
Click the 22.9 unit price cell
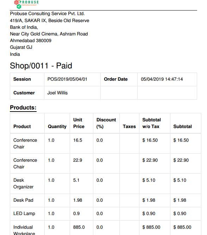[77, 160]
